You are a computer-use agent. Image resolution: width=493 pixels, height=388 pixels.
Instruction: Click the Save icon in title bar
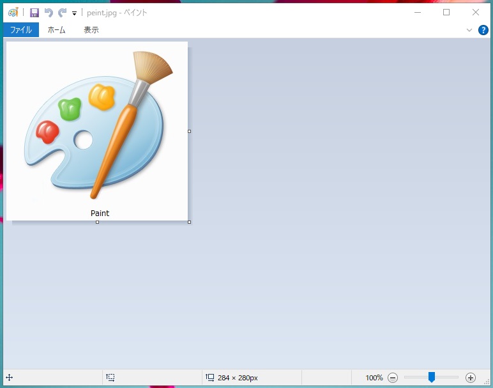[x=34, y=12]
